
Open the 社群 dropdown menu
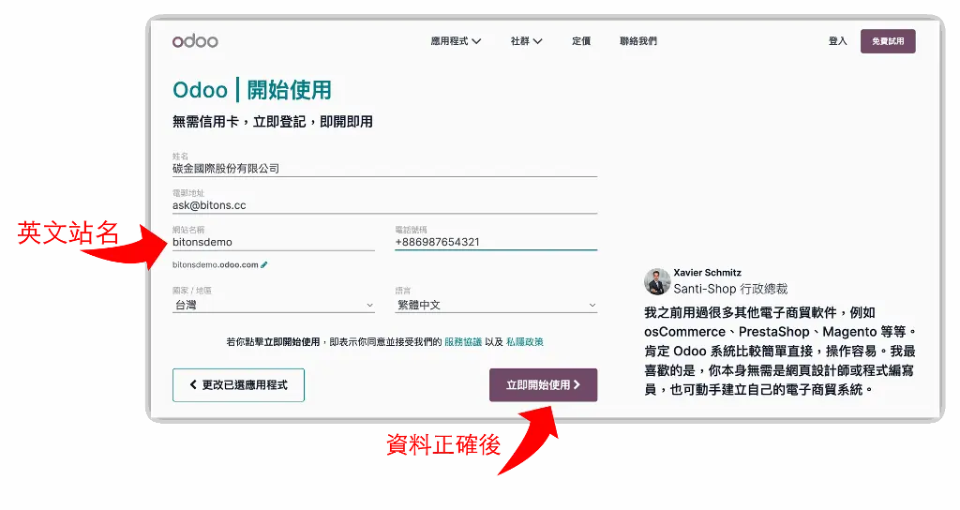click(x=526, y=41)
